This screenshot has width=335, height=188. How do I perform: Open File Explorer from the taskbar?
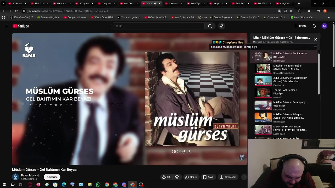pyautogui.click(x=90, y=185)
